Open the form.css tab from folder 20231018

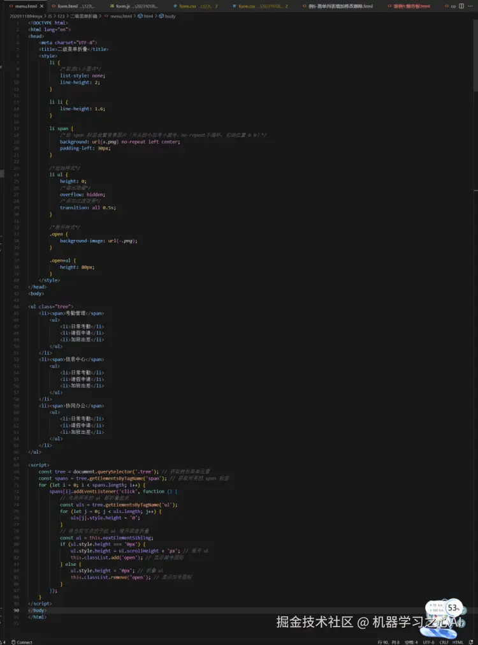tap(261, 6)
